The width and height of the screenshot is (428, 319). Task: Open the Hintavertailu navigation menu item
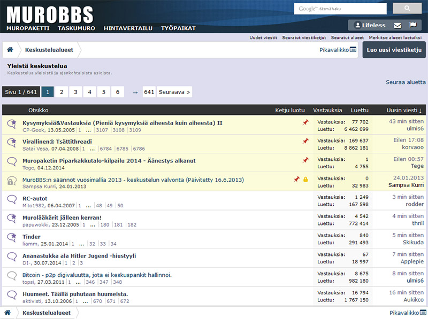pos(128,27)
